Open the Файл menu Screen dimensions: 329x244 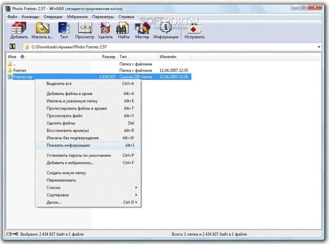tap(12, 16)
